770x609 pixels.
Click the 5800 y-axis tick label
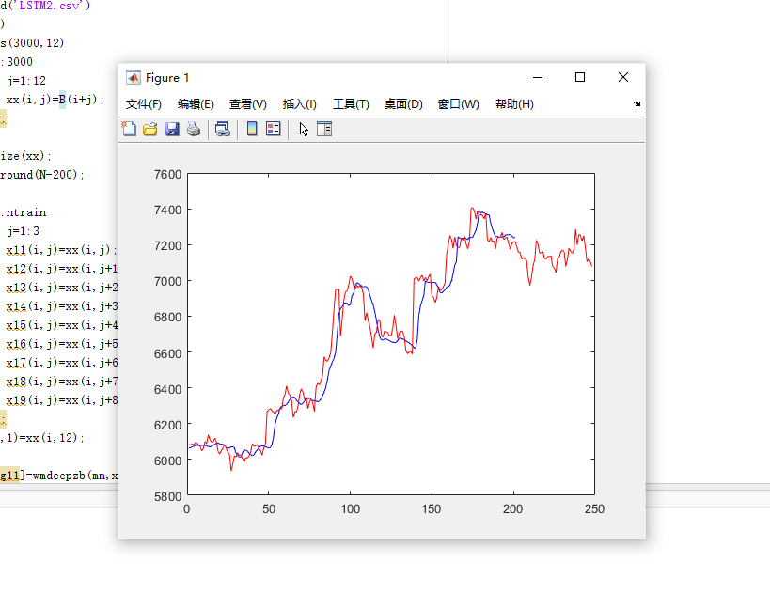point(167,496)
